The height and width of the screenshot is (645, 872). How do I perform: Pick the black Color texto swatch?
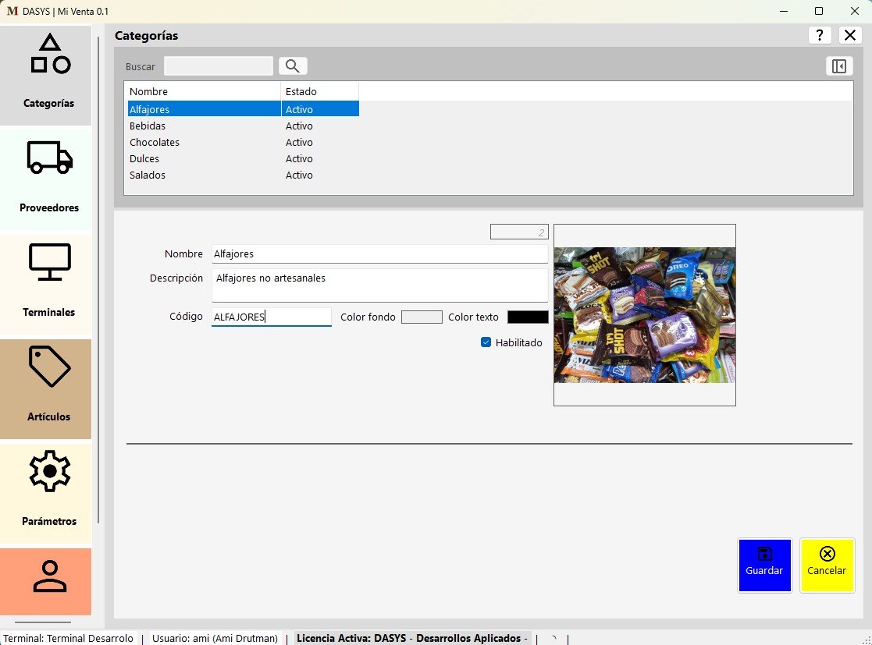[x=528, y=317]
